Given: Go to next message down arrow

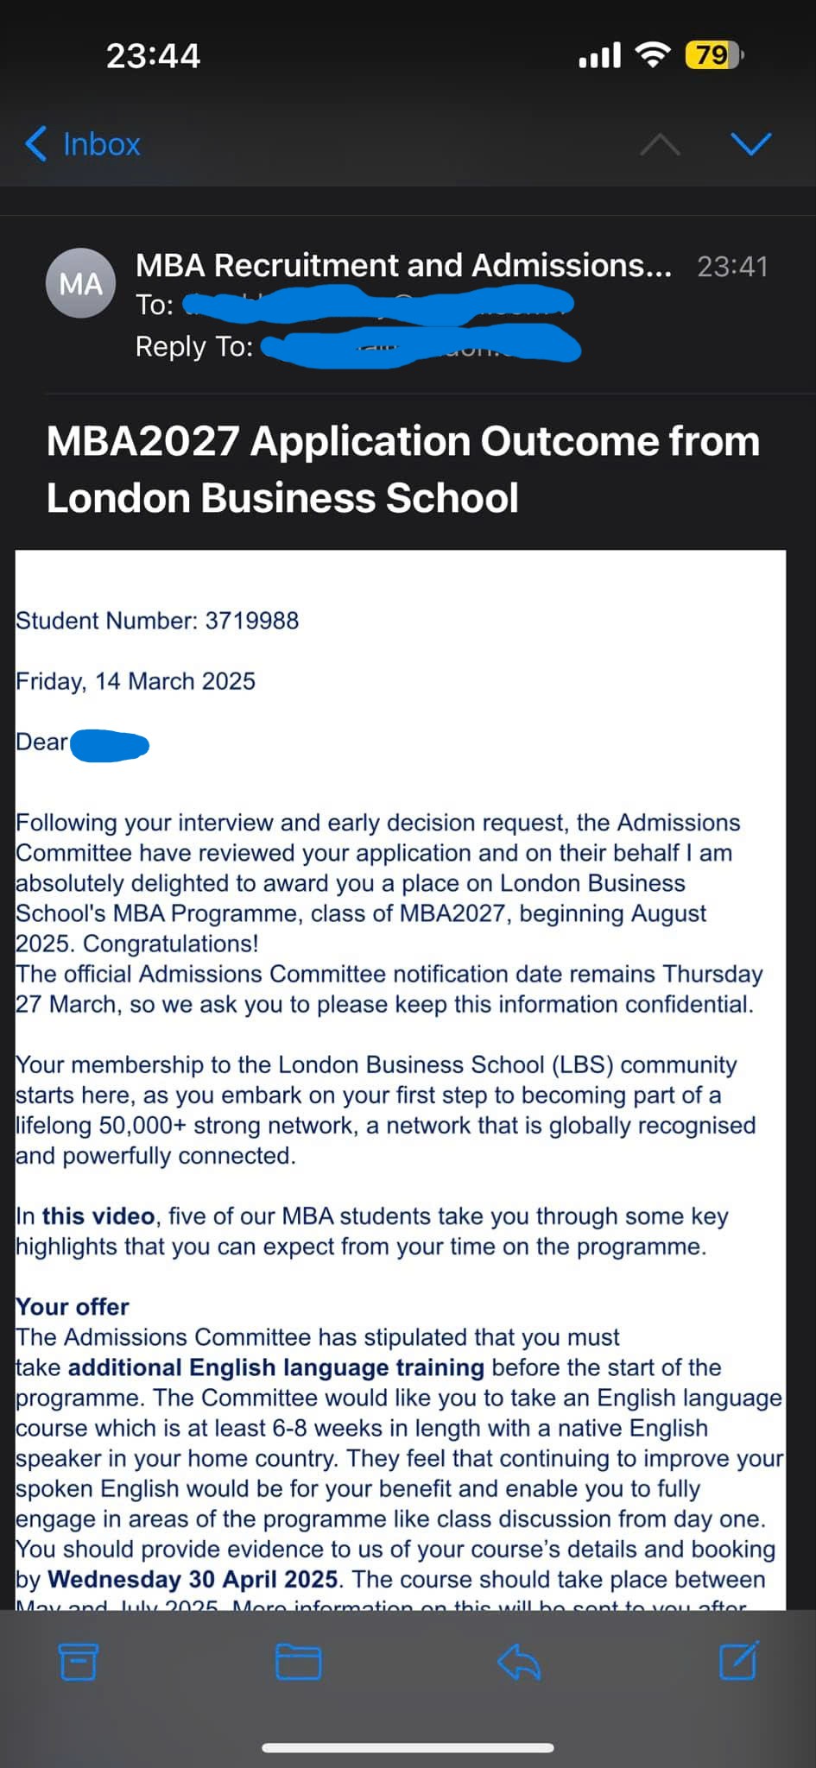Looking at the screenshot, I should pyautogui.click(x=750, y=143).
